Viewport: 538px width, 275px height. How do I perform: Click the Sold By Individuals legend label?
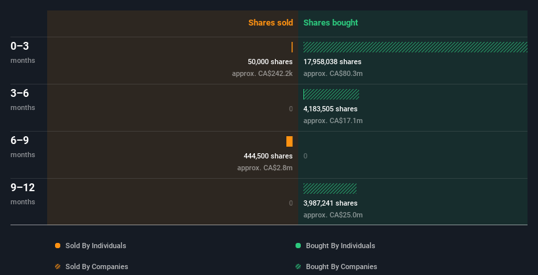click(x=96, y=246)
